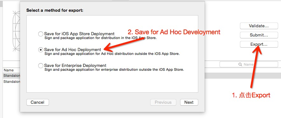Select Save for iOS App Store Deployment

pos(41,34)
